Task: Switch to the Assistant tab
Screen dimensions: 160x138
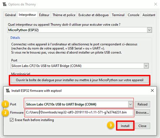Action: coord(149,15)
